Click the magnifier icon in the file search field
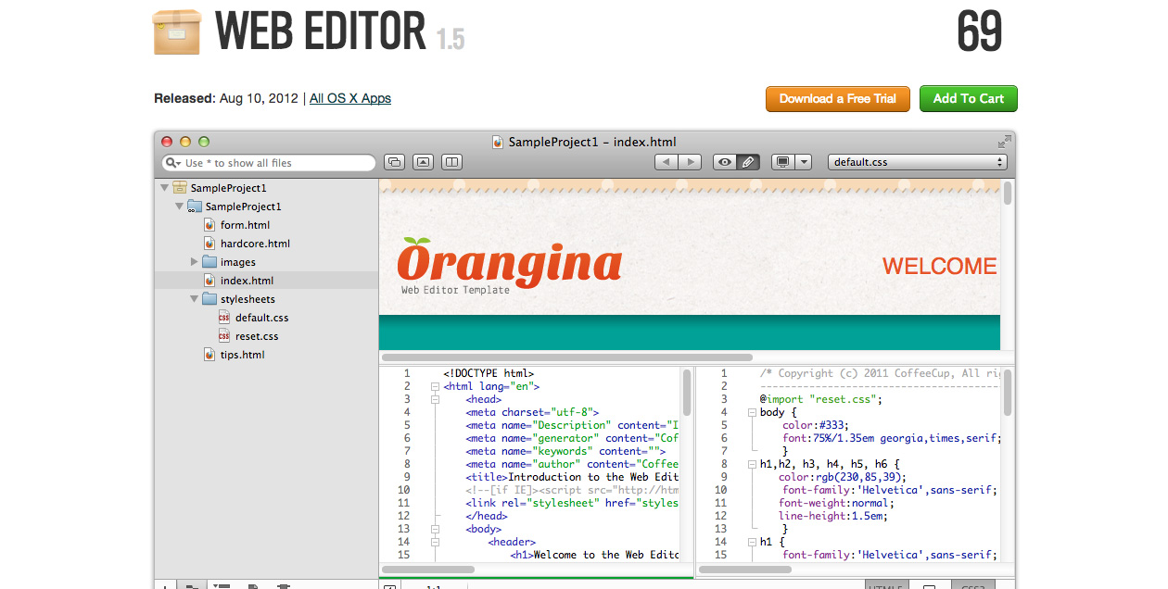 173,163
